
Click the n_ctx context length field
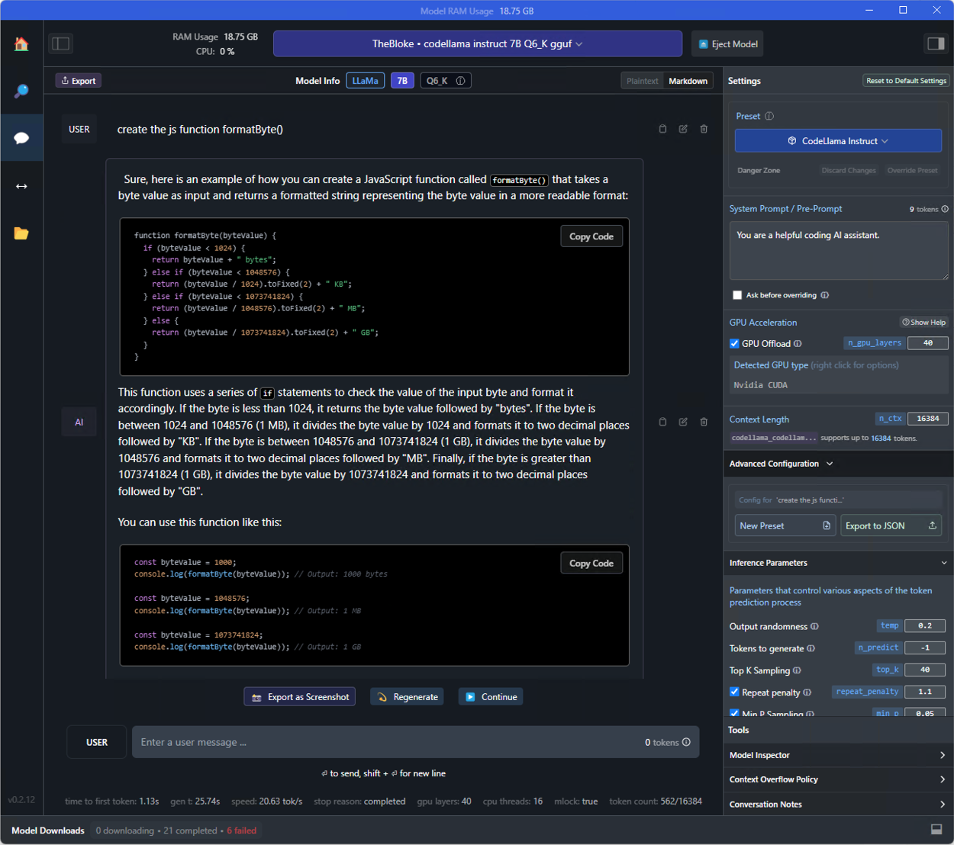pyautogui.click(x=927, y=419)
